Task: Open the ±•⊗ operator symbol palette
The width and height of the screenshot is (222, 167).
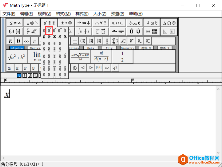Action: (66, 23)
